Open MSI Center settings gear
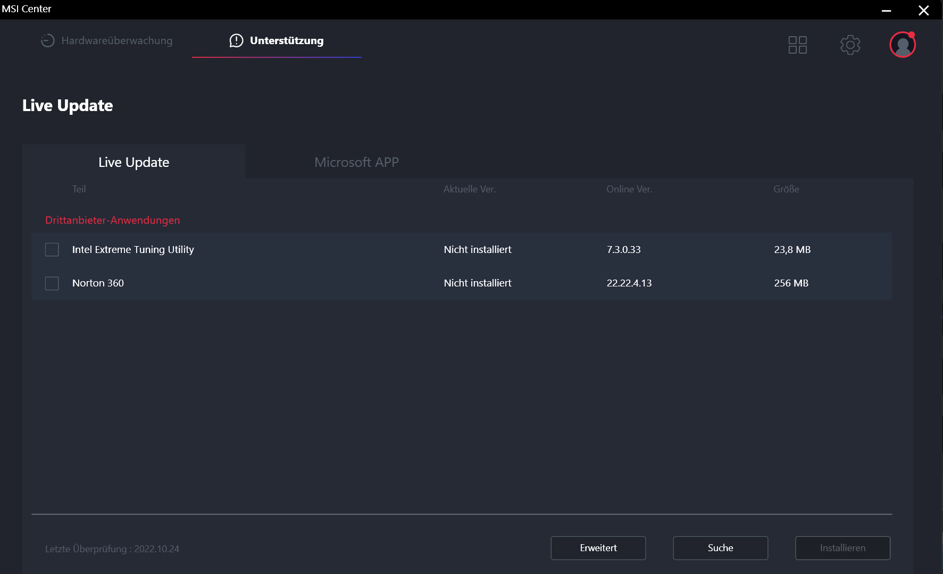 [850, 45]
